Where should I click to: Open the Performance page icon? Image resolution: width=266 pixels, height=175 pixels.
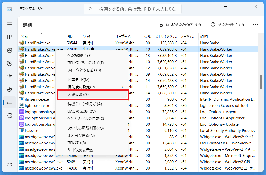[x=10, y=50]
